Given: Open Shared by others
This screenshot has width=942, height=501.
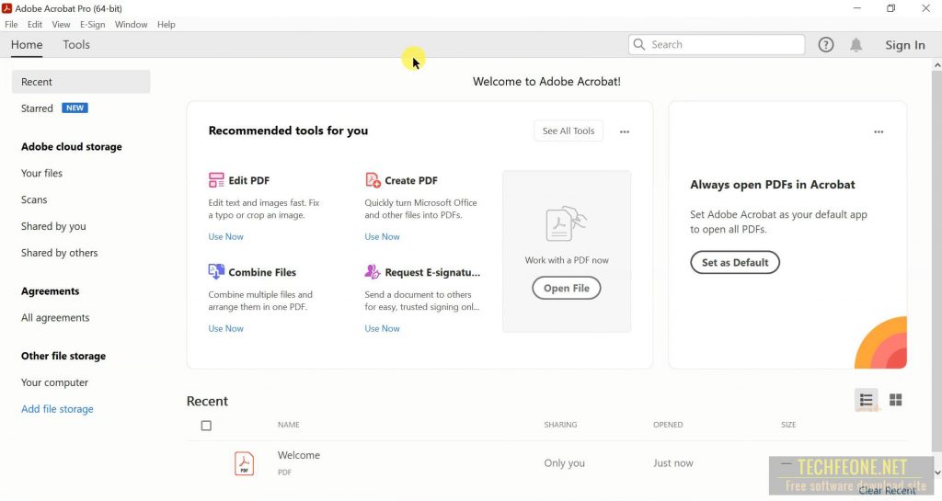Looking at the screenshot, I should point(60,253).
